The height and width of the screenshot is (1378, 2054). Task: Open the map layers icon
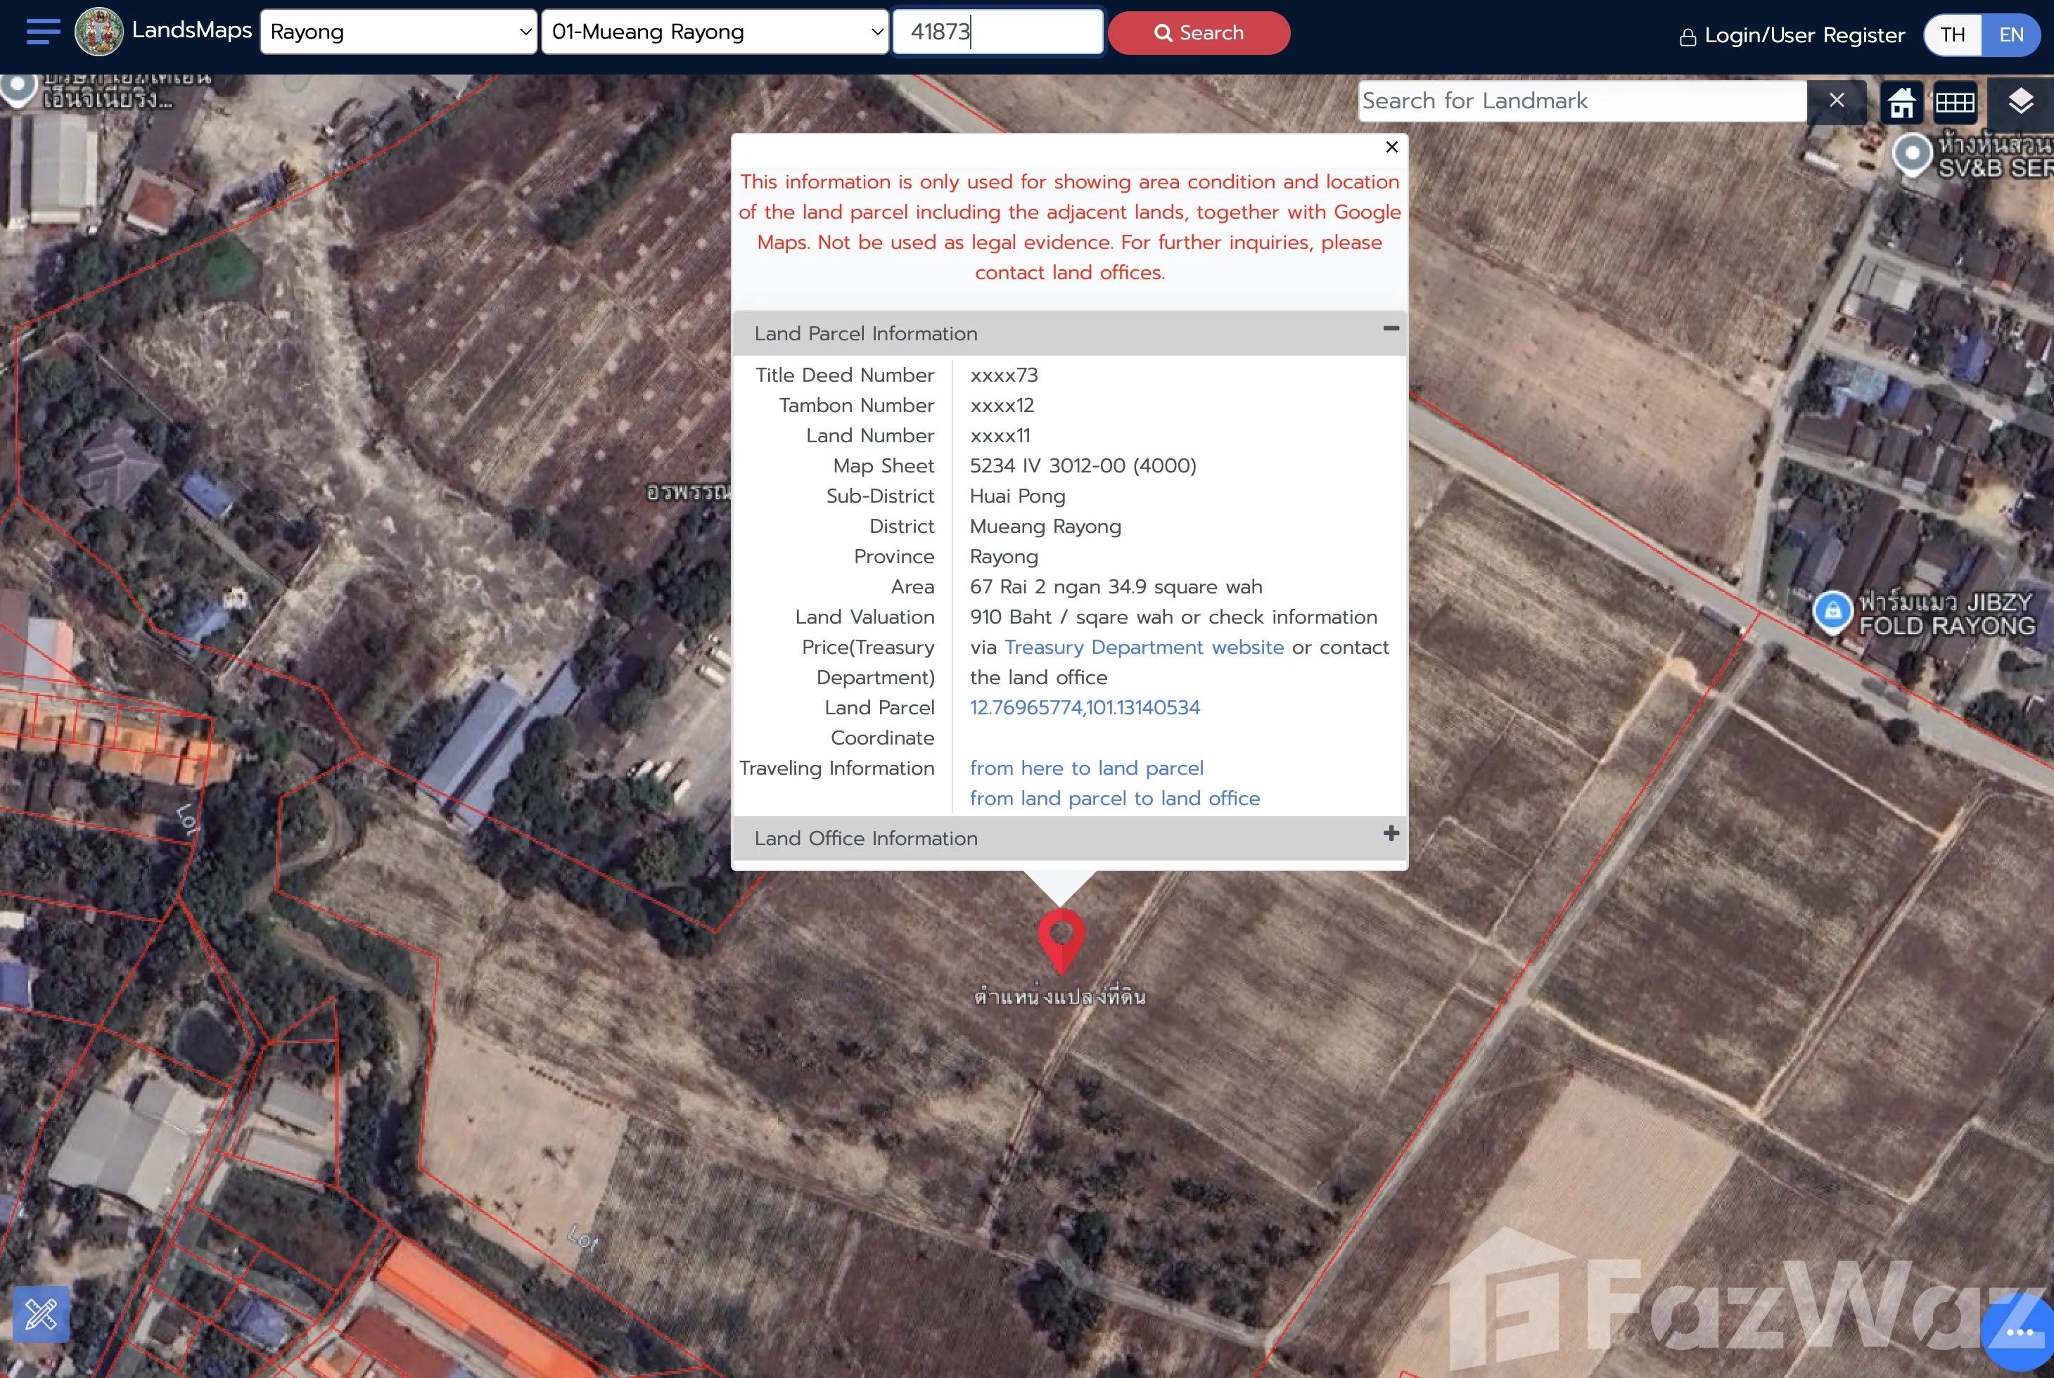(2020, 101)
